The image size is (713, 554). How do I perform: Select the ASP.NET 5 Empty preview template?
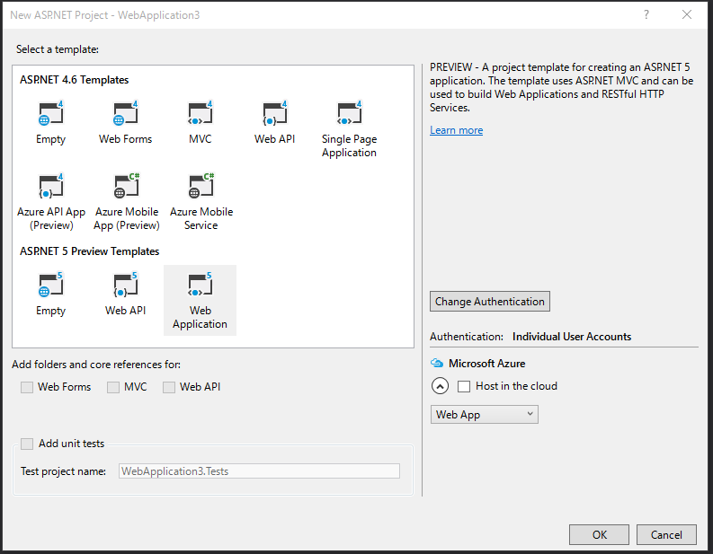(51, 286)
